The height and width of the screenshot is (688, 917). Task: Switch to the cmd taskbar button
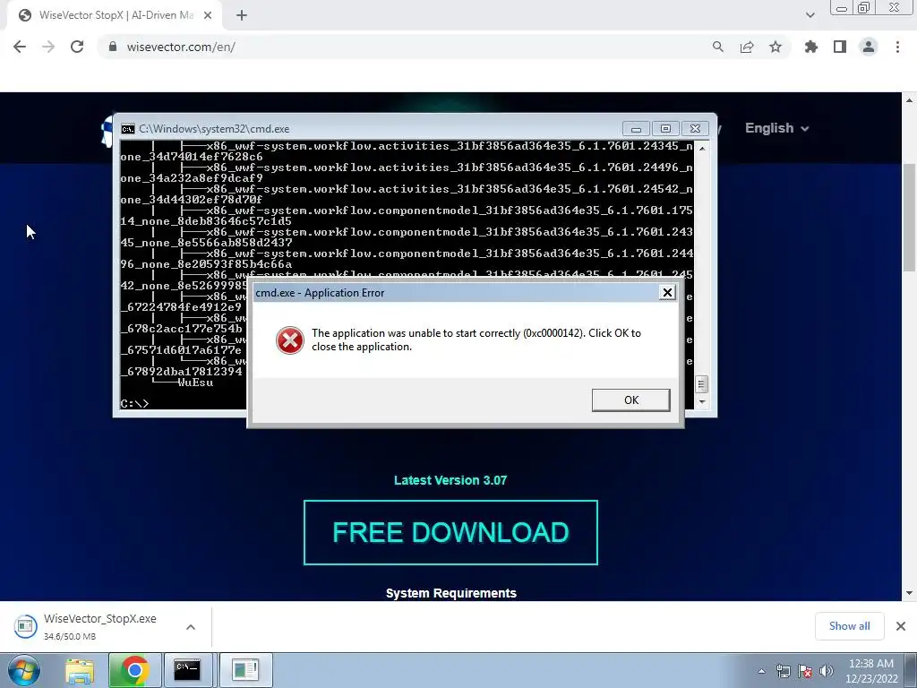[188, 670]
